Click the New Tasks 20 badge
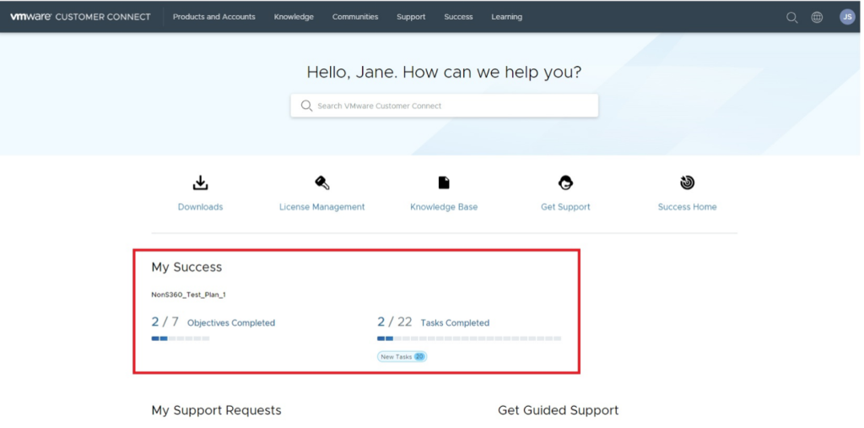Image resolution: width=864 pixels, height=428 pixels. click(402, 357)
